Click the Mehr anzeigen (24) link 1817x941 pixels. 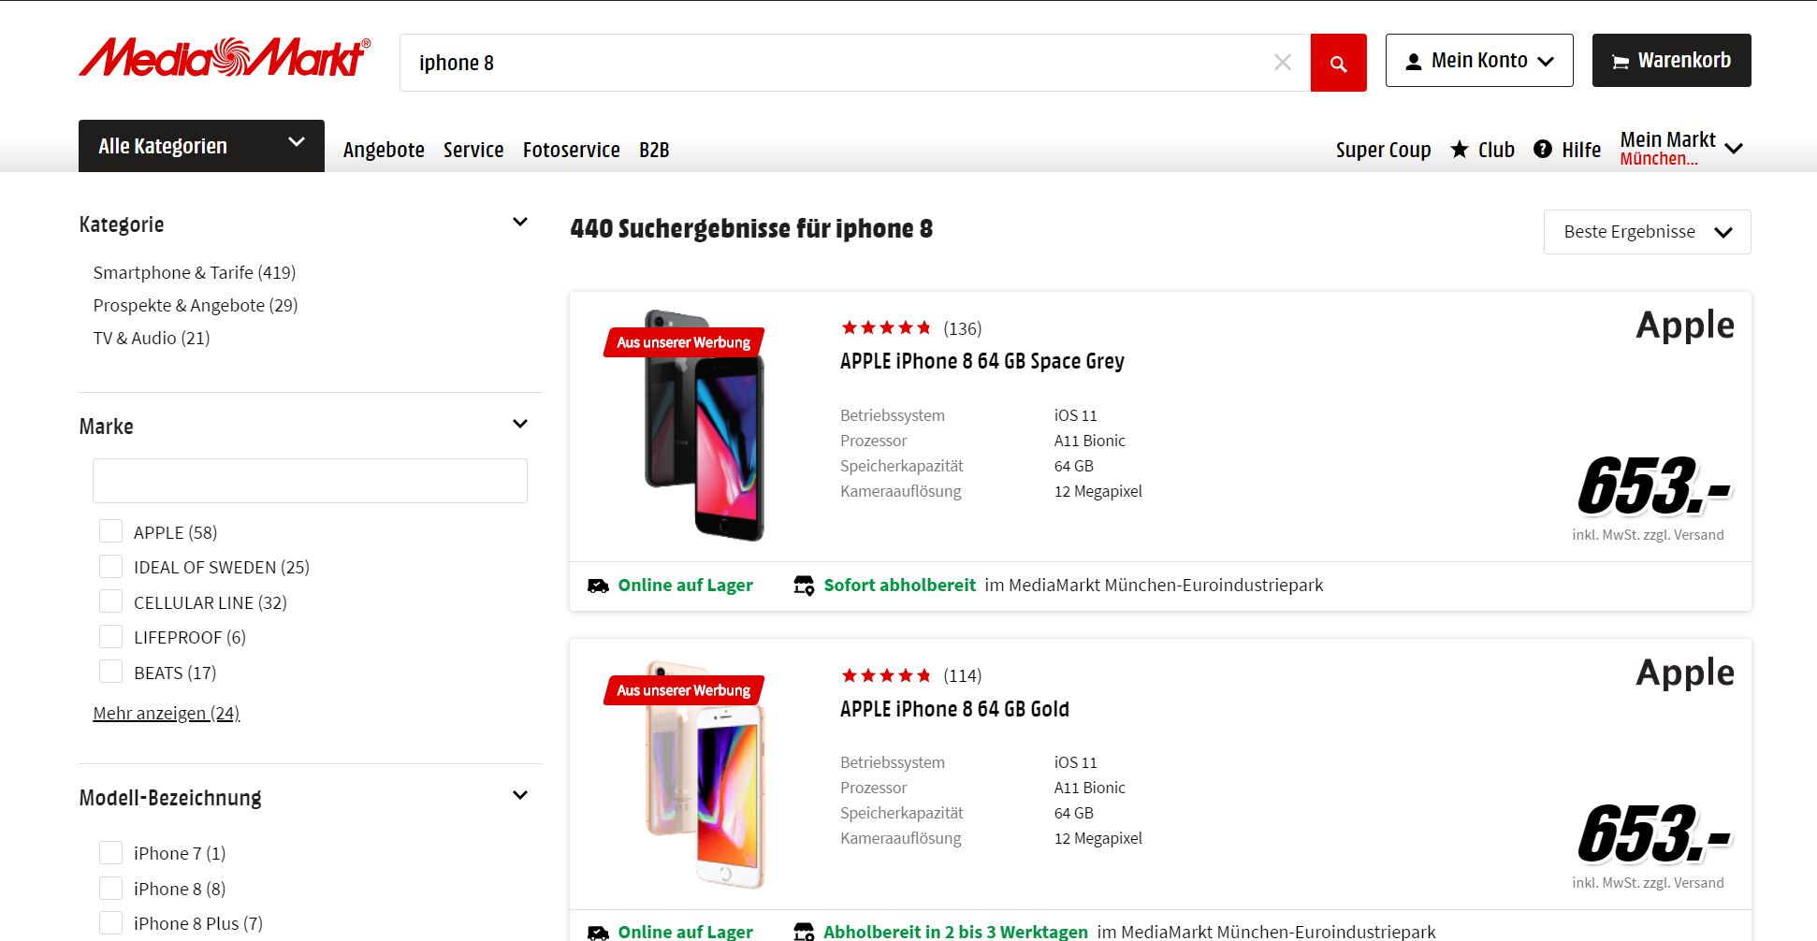(x=166, y=712)
